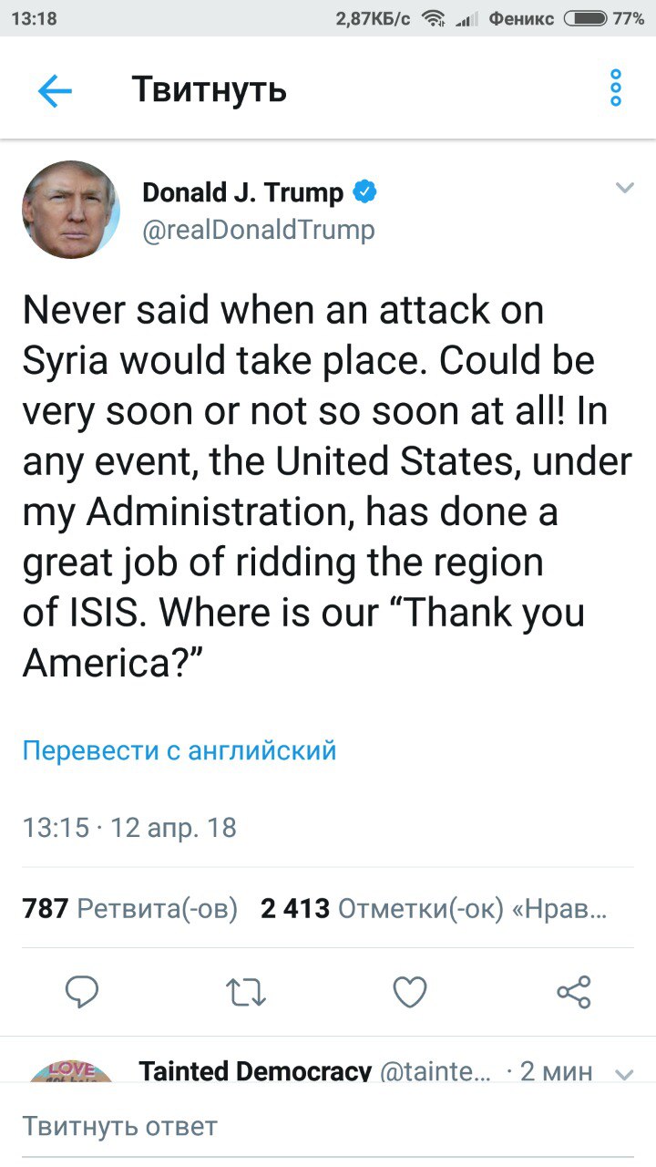
Task: Retweet using the retweet arrows icon
Action: 245,992
